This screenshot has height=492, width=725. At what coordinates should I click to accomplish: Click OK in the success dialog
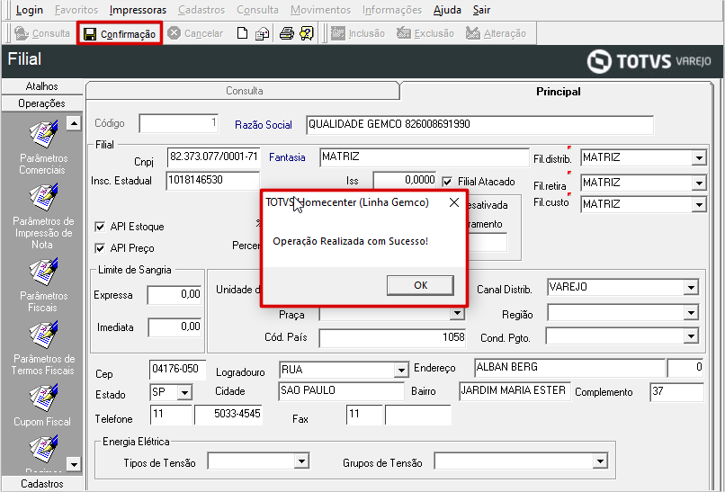pyautogui.click(x=420, y=285)
